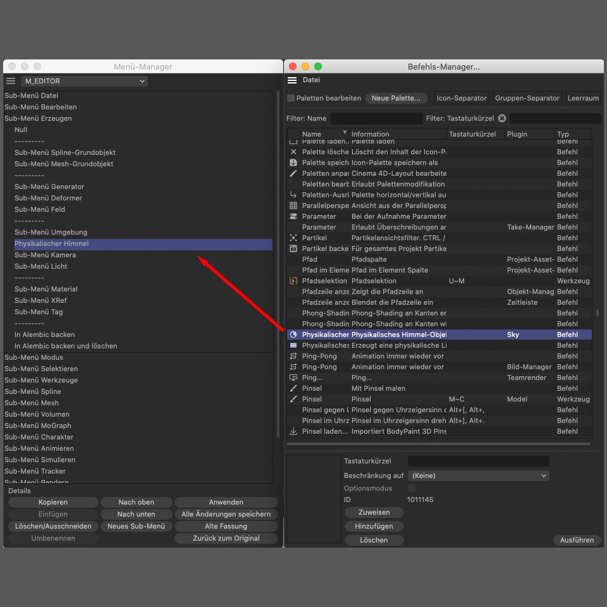Click the Nach unten button
The width and height of the screenshot is (607, 607).
pos(137,514)
